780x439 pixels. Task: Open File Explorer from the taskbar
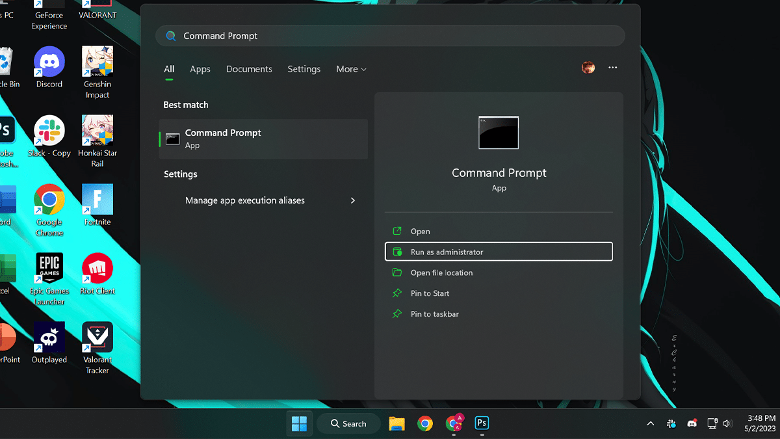[x=396, y=423]
